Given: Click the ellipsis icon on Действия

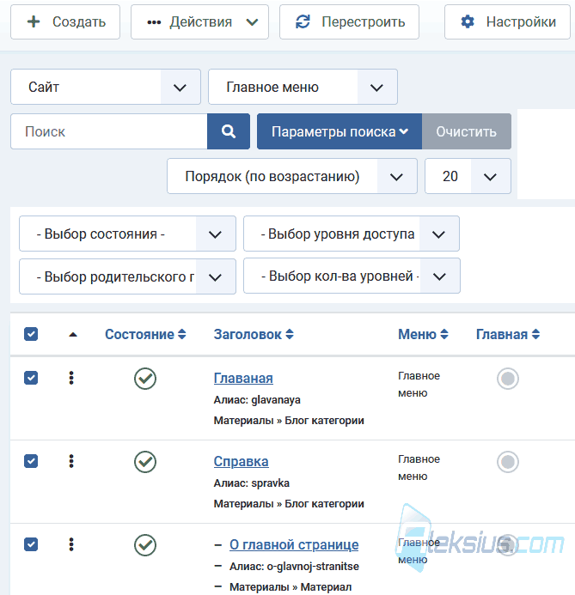Looking at the screenshot, I should click(154, 22).
